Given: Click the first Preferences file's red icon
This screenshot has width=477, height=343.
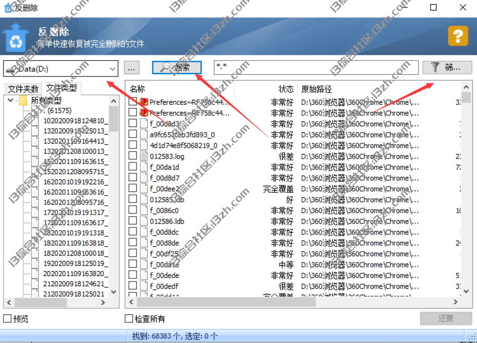Looking at the screenshot, I should [x=144, y=102].
